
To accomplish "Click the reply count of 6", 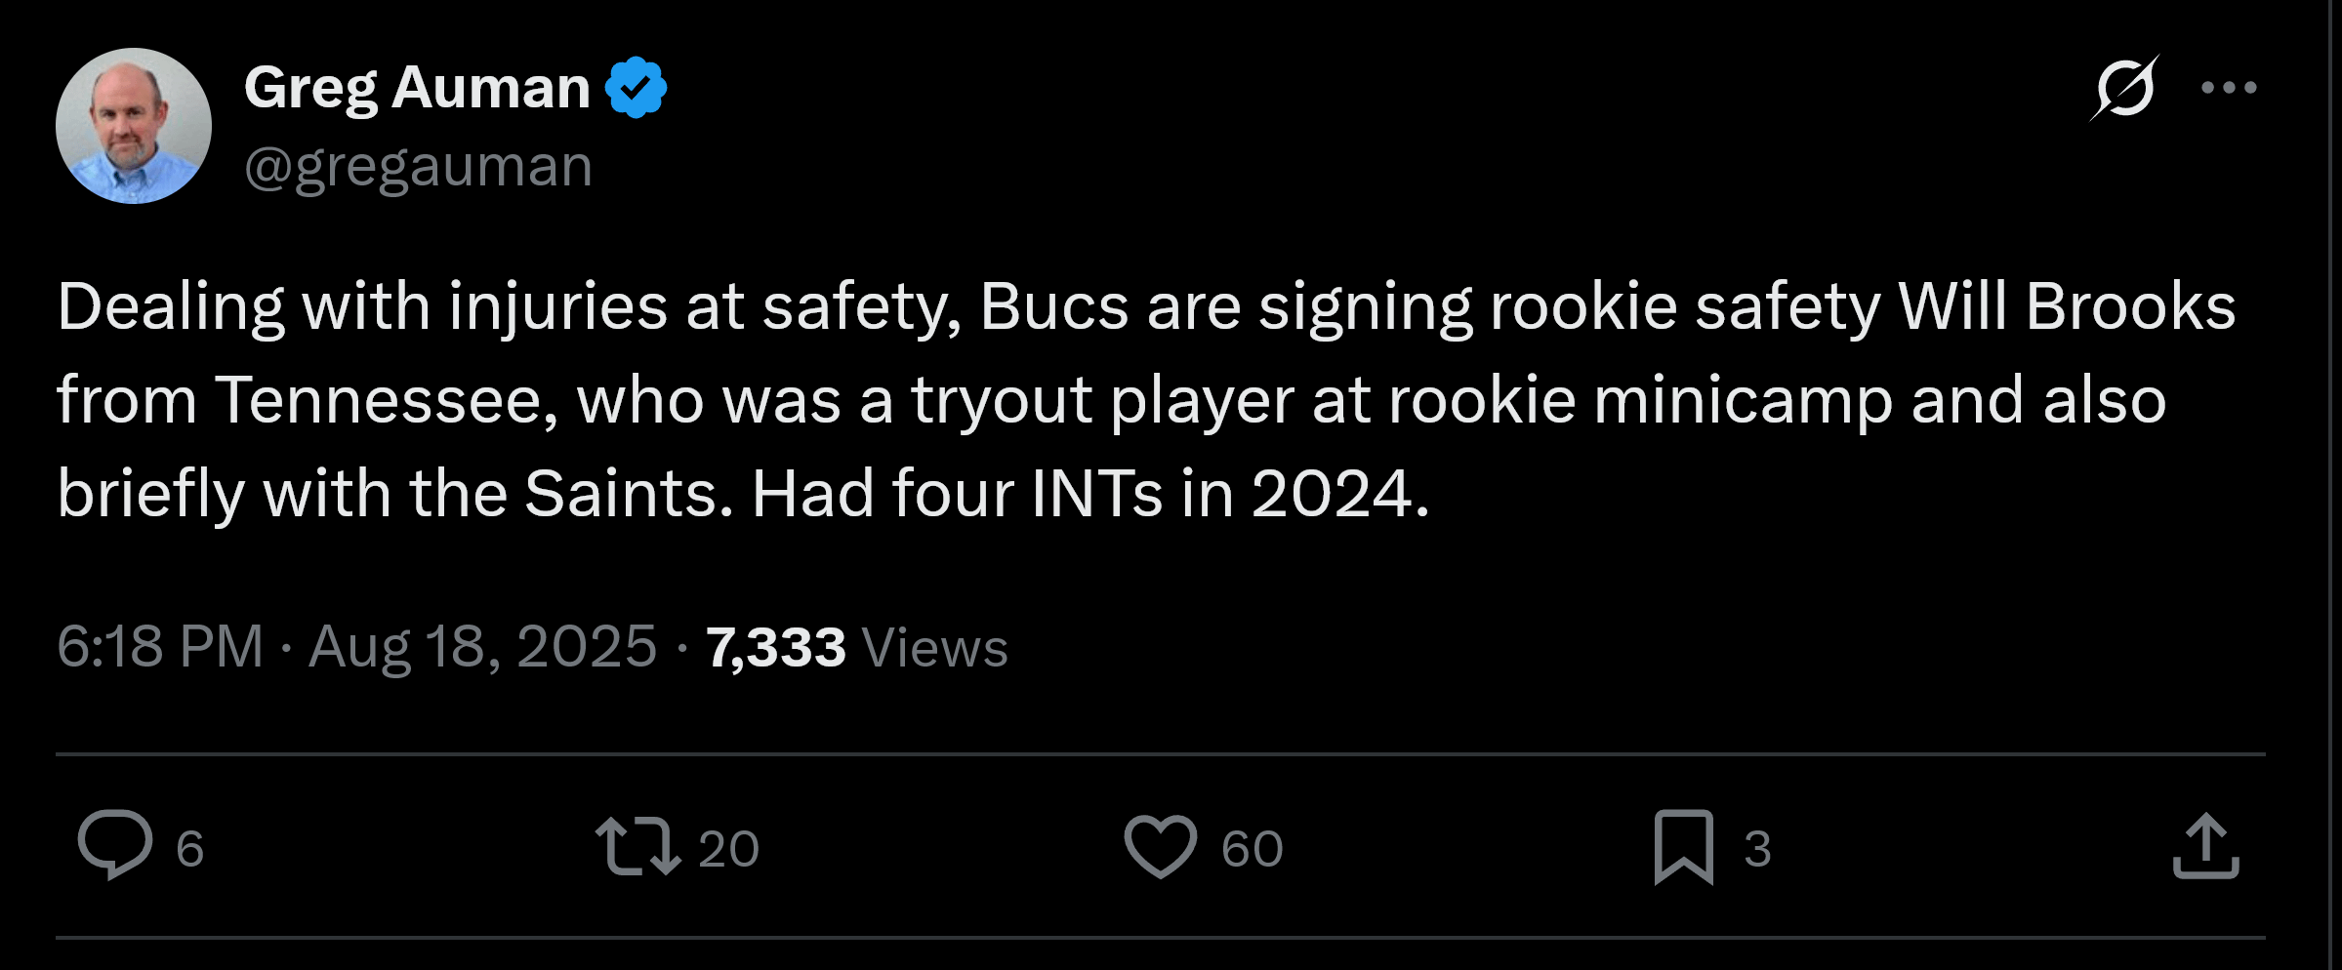I will 190,848.
